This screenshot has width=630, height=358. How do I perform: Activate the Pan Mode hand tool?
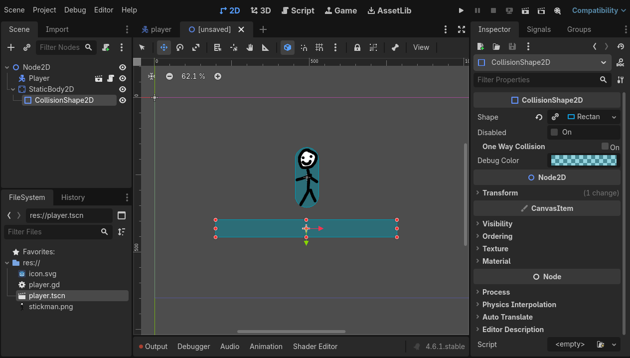click(250, 47)
